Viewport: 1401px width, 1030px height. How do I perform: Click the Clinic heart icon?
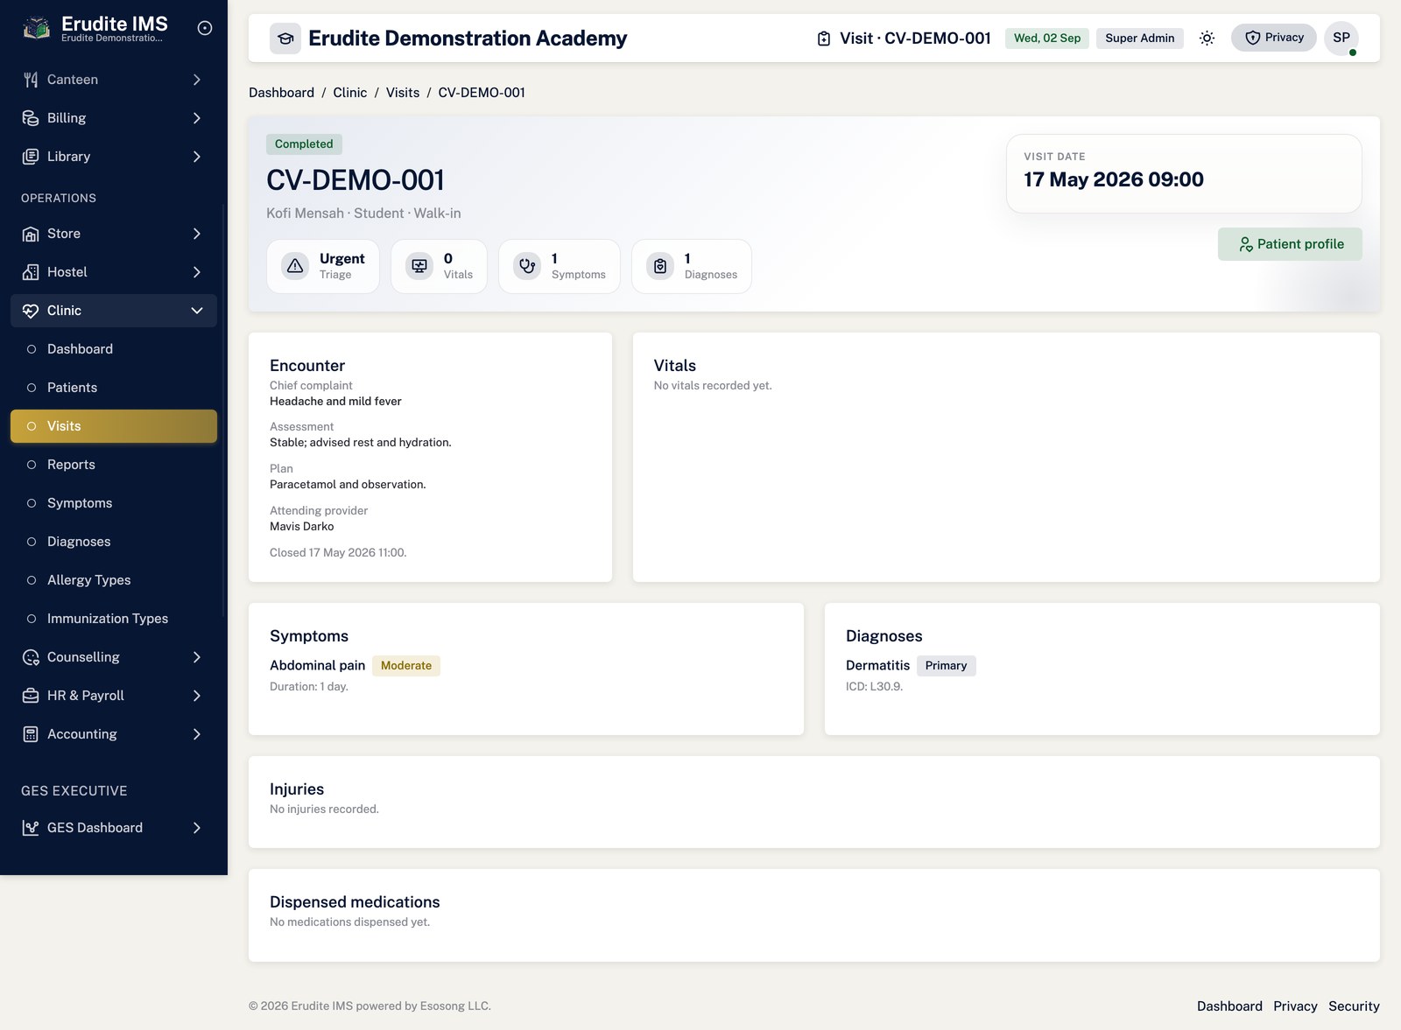(x=31, y=311)
